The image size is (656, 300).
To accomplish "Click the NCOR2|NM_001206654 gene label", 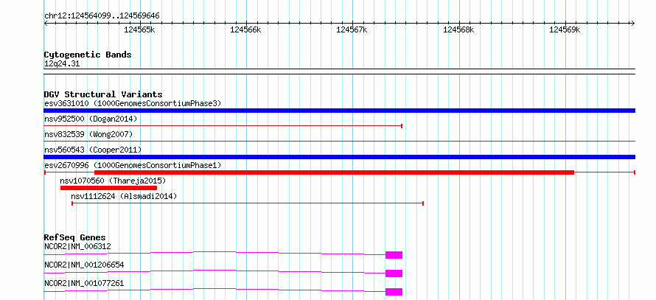I will [x=84, y=265].
